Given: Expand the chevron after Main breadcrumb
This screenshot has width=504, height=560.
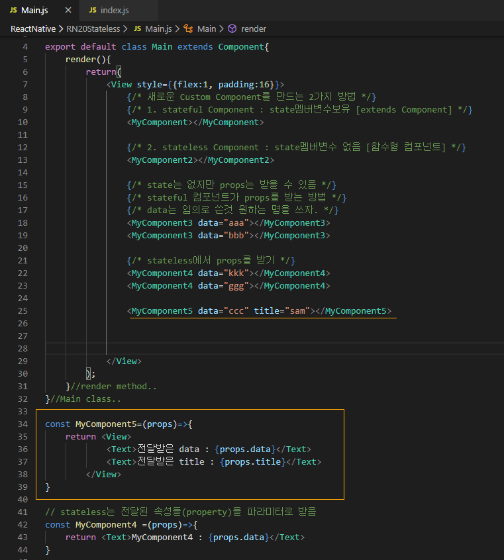Looking at the screenshot, I should point(221,29).
